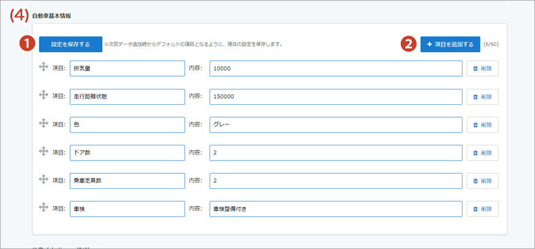Select the content field showing 150000
535x249 pixels.
click(x=335, y=97)
